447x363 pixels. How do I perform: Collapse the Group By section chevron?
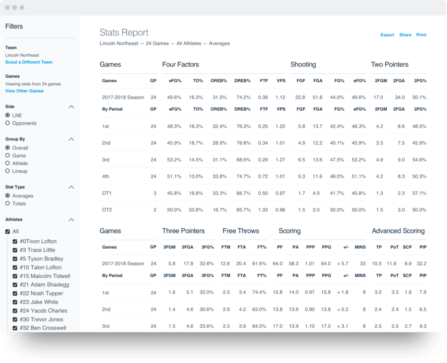71,139
